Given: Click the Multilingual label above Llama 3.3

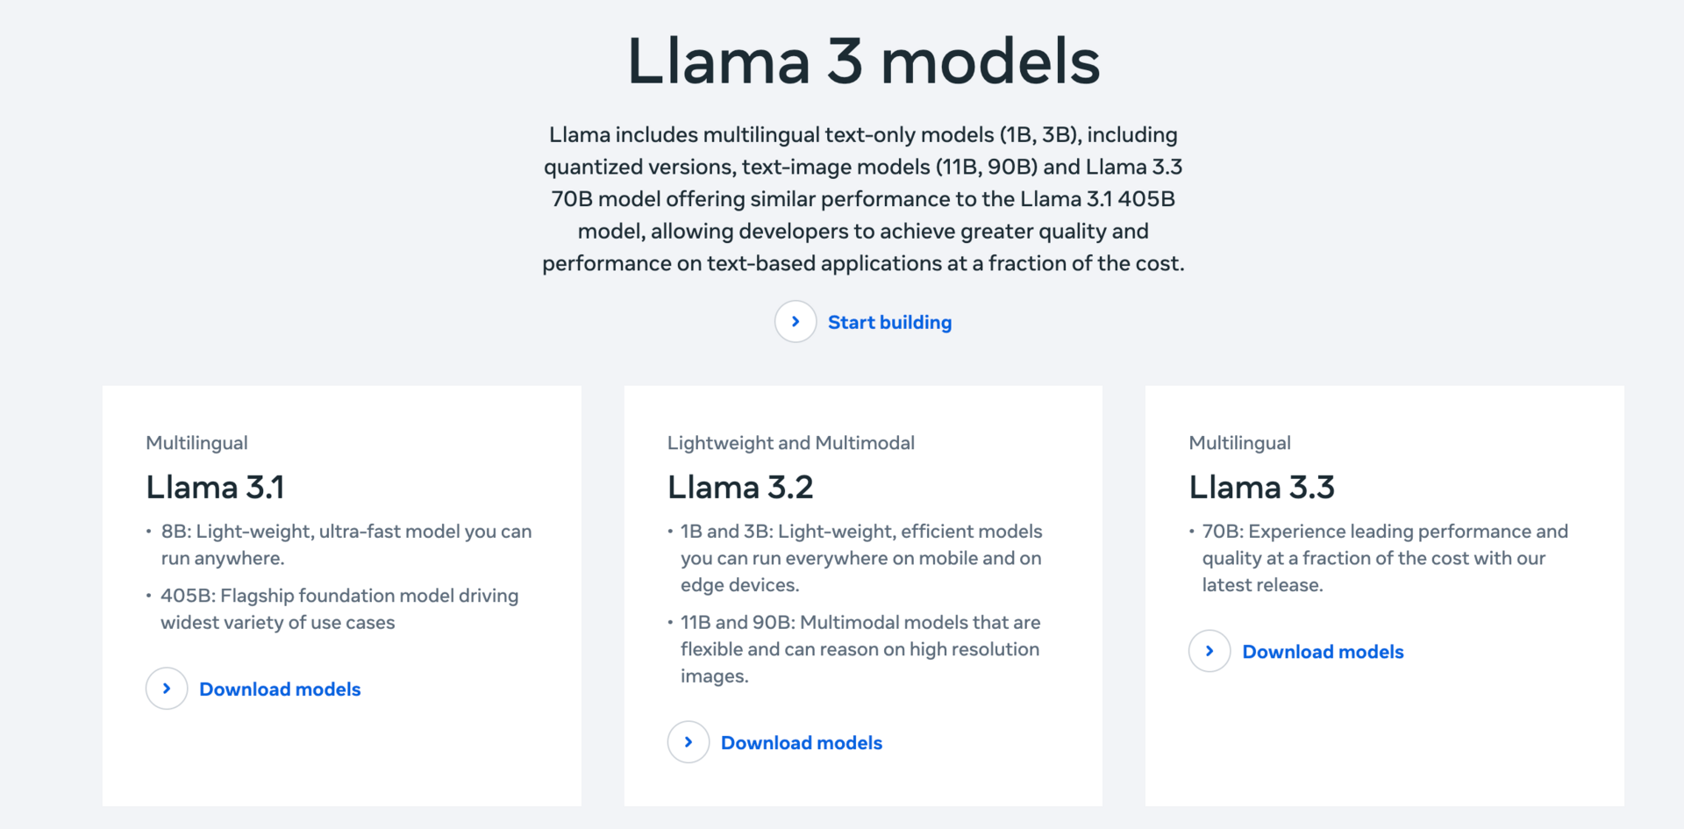Looking at the screenshot, I should click(x=1239, y=443).
